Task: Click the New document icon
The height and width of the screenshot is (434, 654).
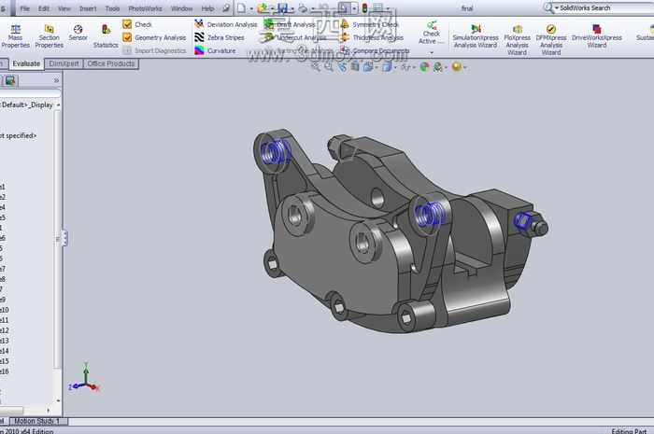Action: point(241,7)
